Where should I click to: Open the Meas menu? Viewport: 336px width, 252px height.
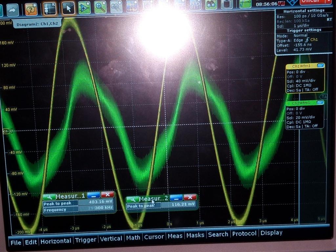point(175,236)
